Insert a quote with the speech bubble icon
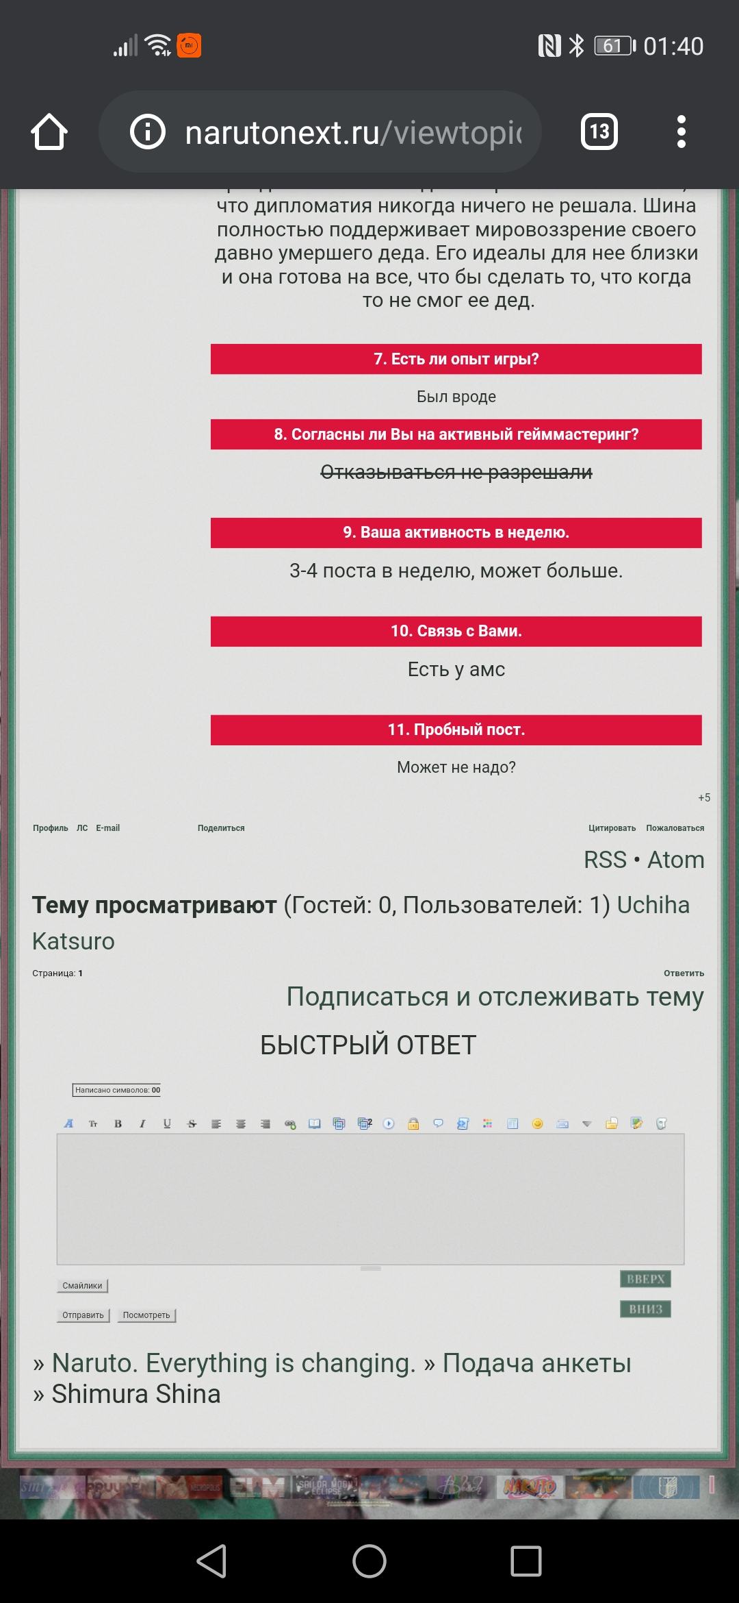This screenshot has height=1603, width=739. [438, 1123]
